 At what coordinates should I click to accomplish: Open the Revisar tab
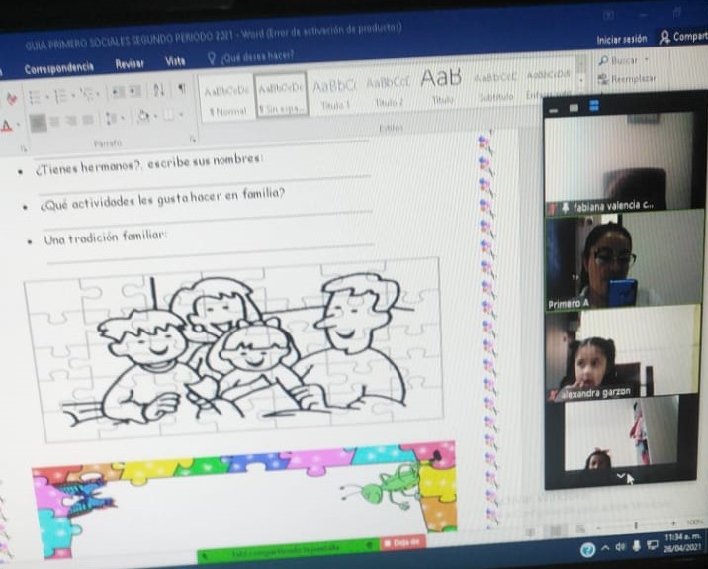(x=130, y=64)
